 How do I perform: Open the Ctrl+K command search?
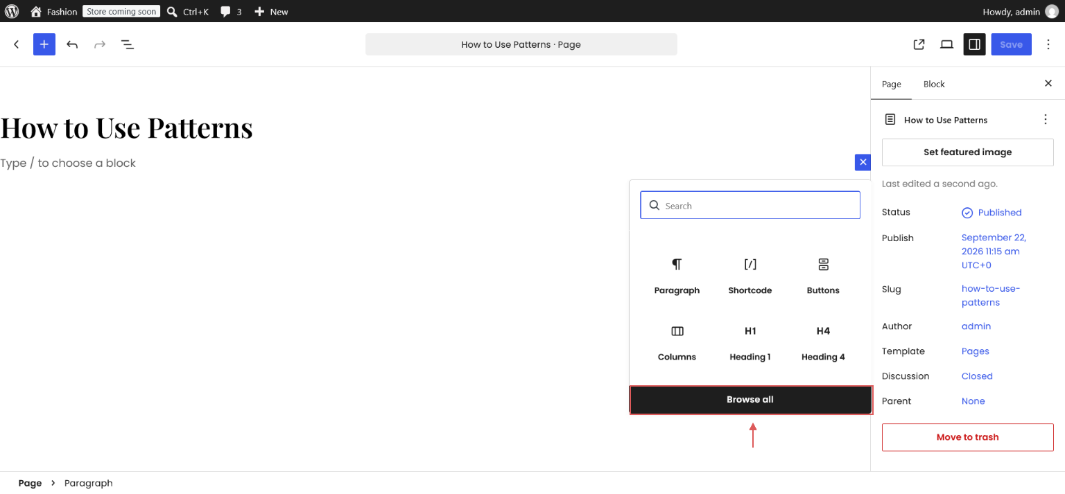coord(188,11)
